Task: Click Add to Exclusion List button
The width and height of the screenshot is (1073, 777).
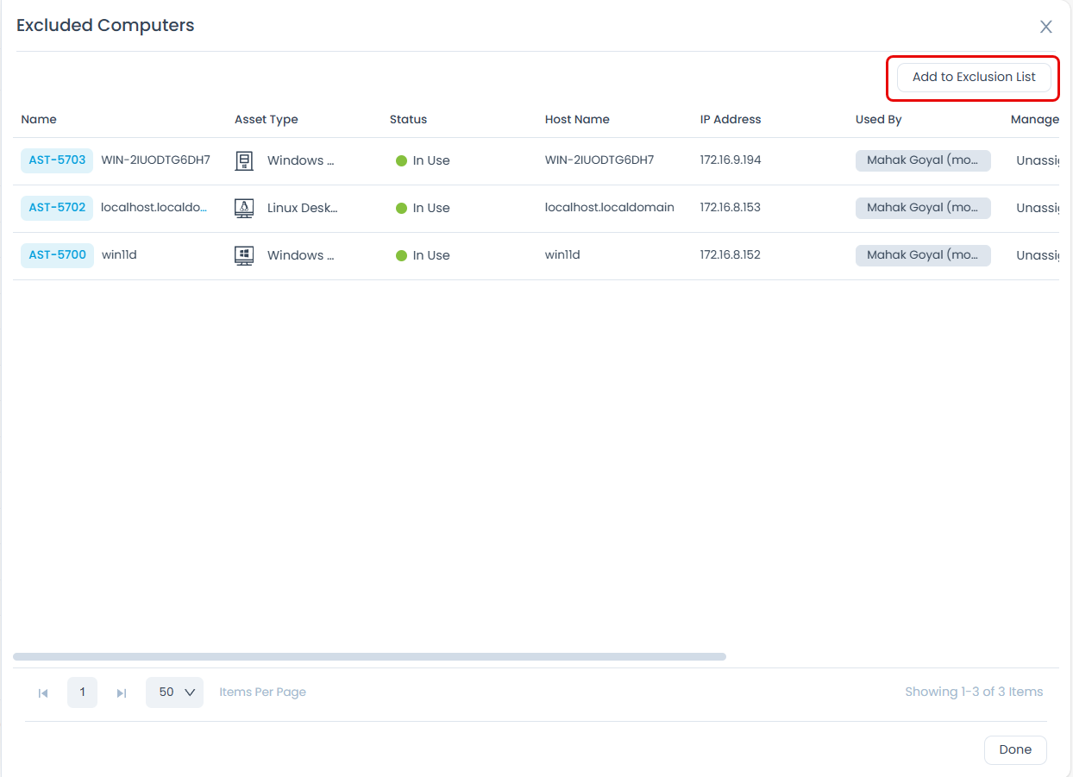Action: (x=974, y=77)
